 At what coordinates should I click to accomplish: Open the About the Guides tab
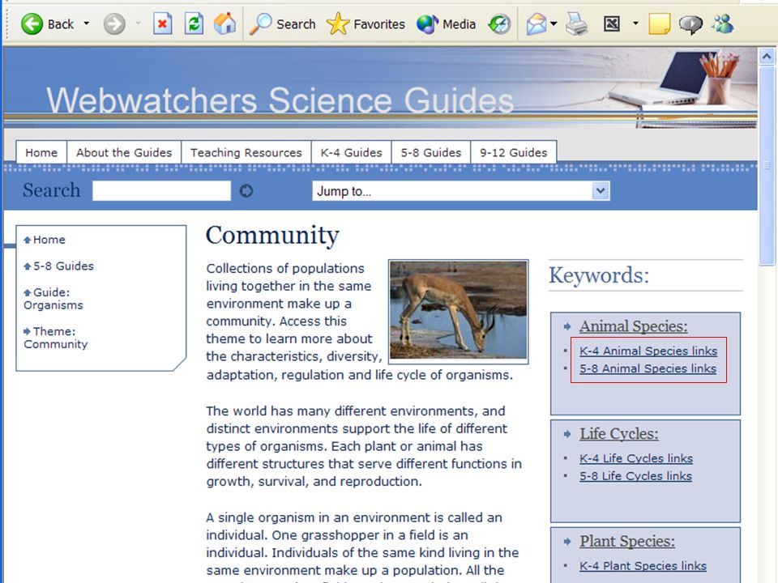pyautogui.click(x=124, y=152)
